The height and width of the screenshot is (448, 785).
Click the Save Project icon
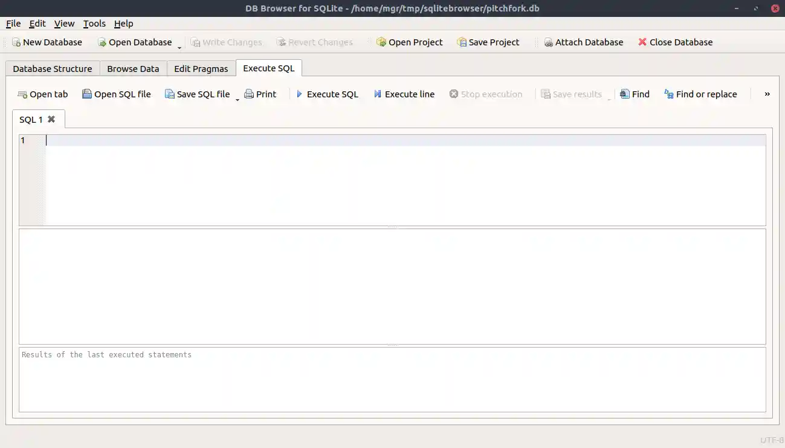[x=462, y=42]
